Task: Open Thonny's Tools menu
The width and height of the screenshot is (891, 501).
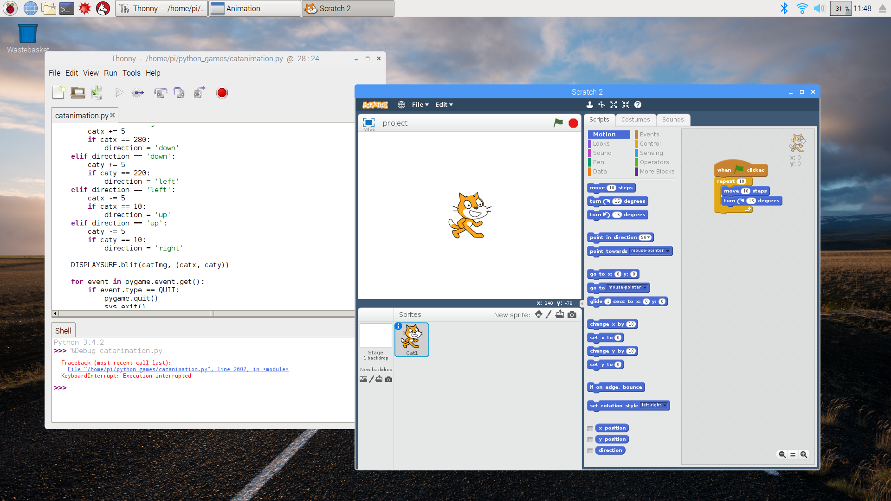Action: [131, 73]
